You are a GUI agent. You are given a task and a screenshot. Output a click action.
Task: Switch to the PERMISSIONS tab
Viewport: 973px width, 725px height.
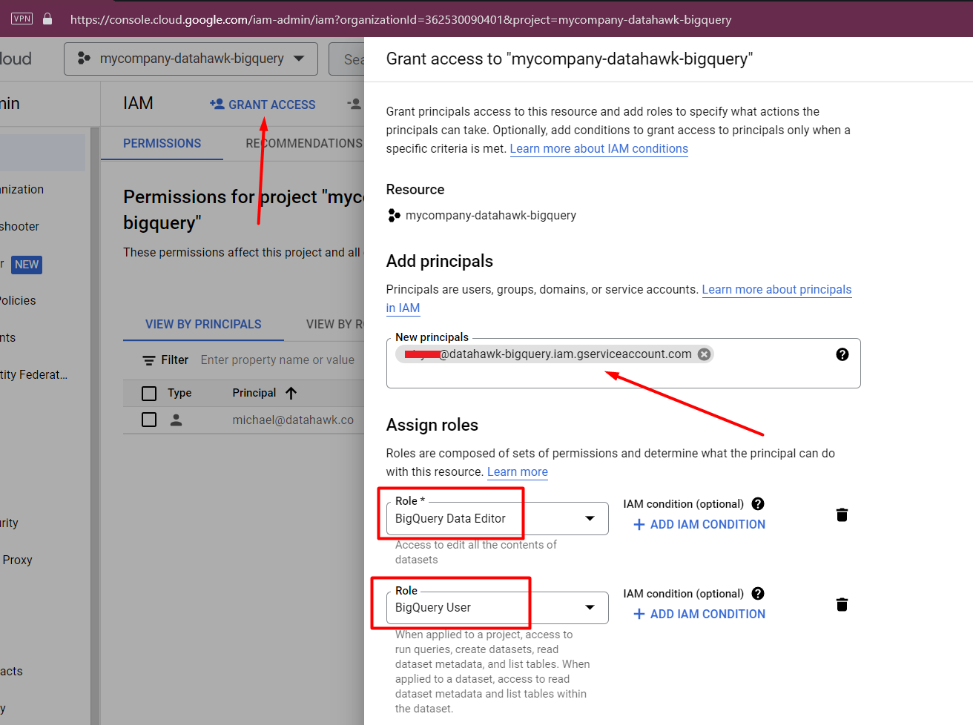pos(162,143)
